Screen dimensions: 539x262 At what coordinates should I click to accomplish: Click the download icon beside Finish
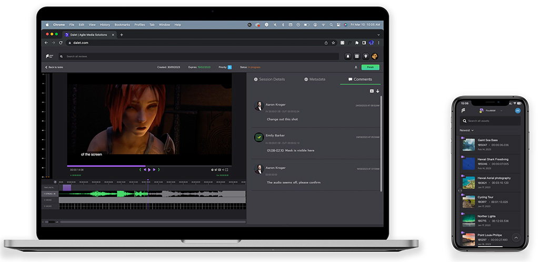(356, 67)
